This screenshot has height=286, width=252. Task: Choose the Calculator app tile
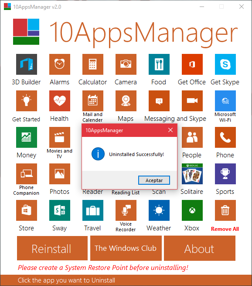pos(93,64)
